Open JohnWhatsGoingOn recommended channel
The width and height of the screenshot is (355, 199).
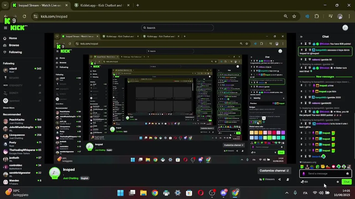pyautogui.click(x=22, y=129)
